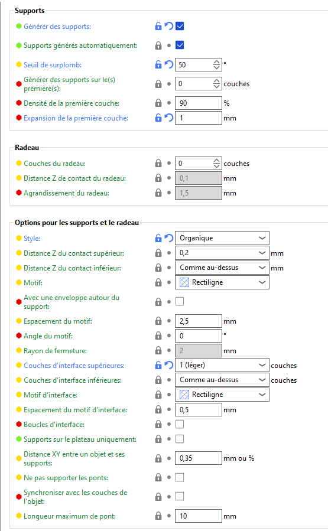This screenshot has width=328, height=531.
Task: Open the Style dropdown showing Organique
Action: [222, 238]
